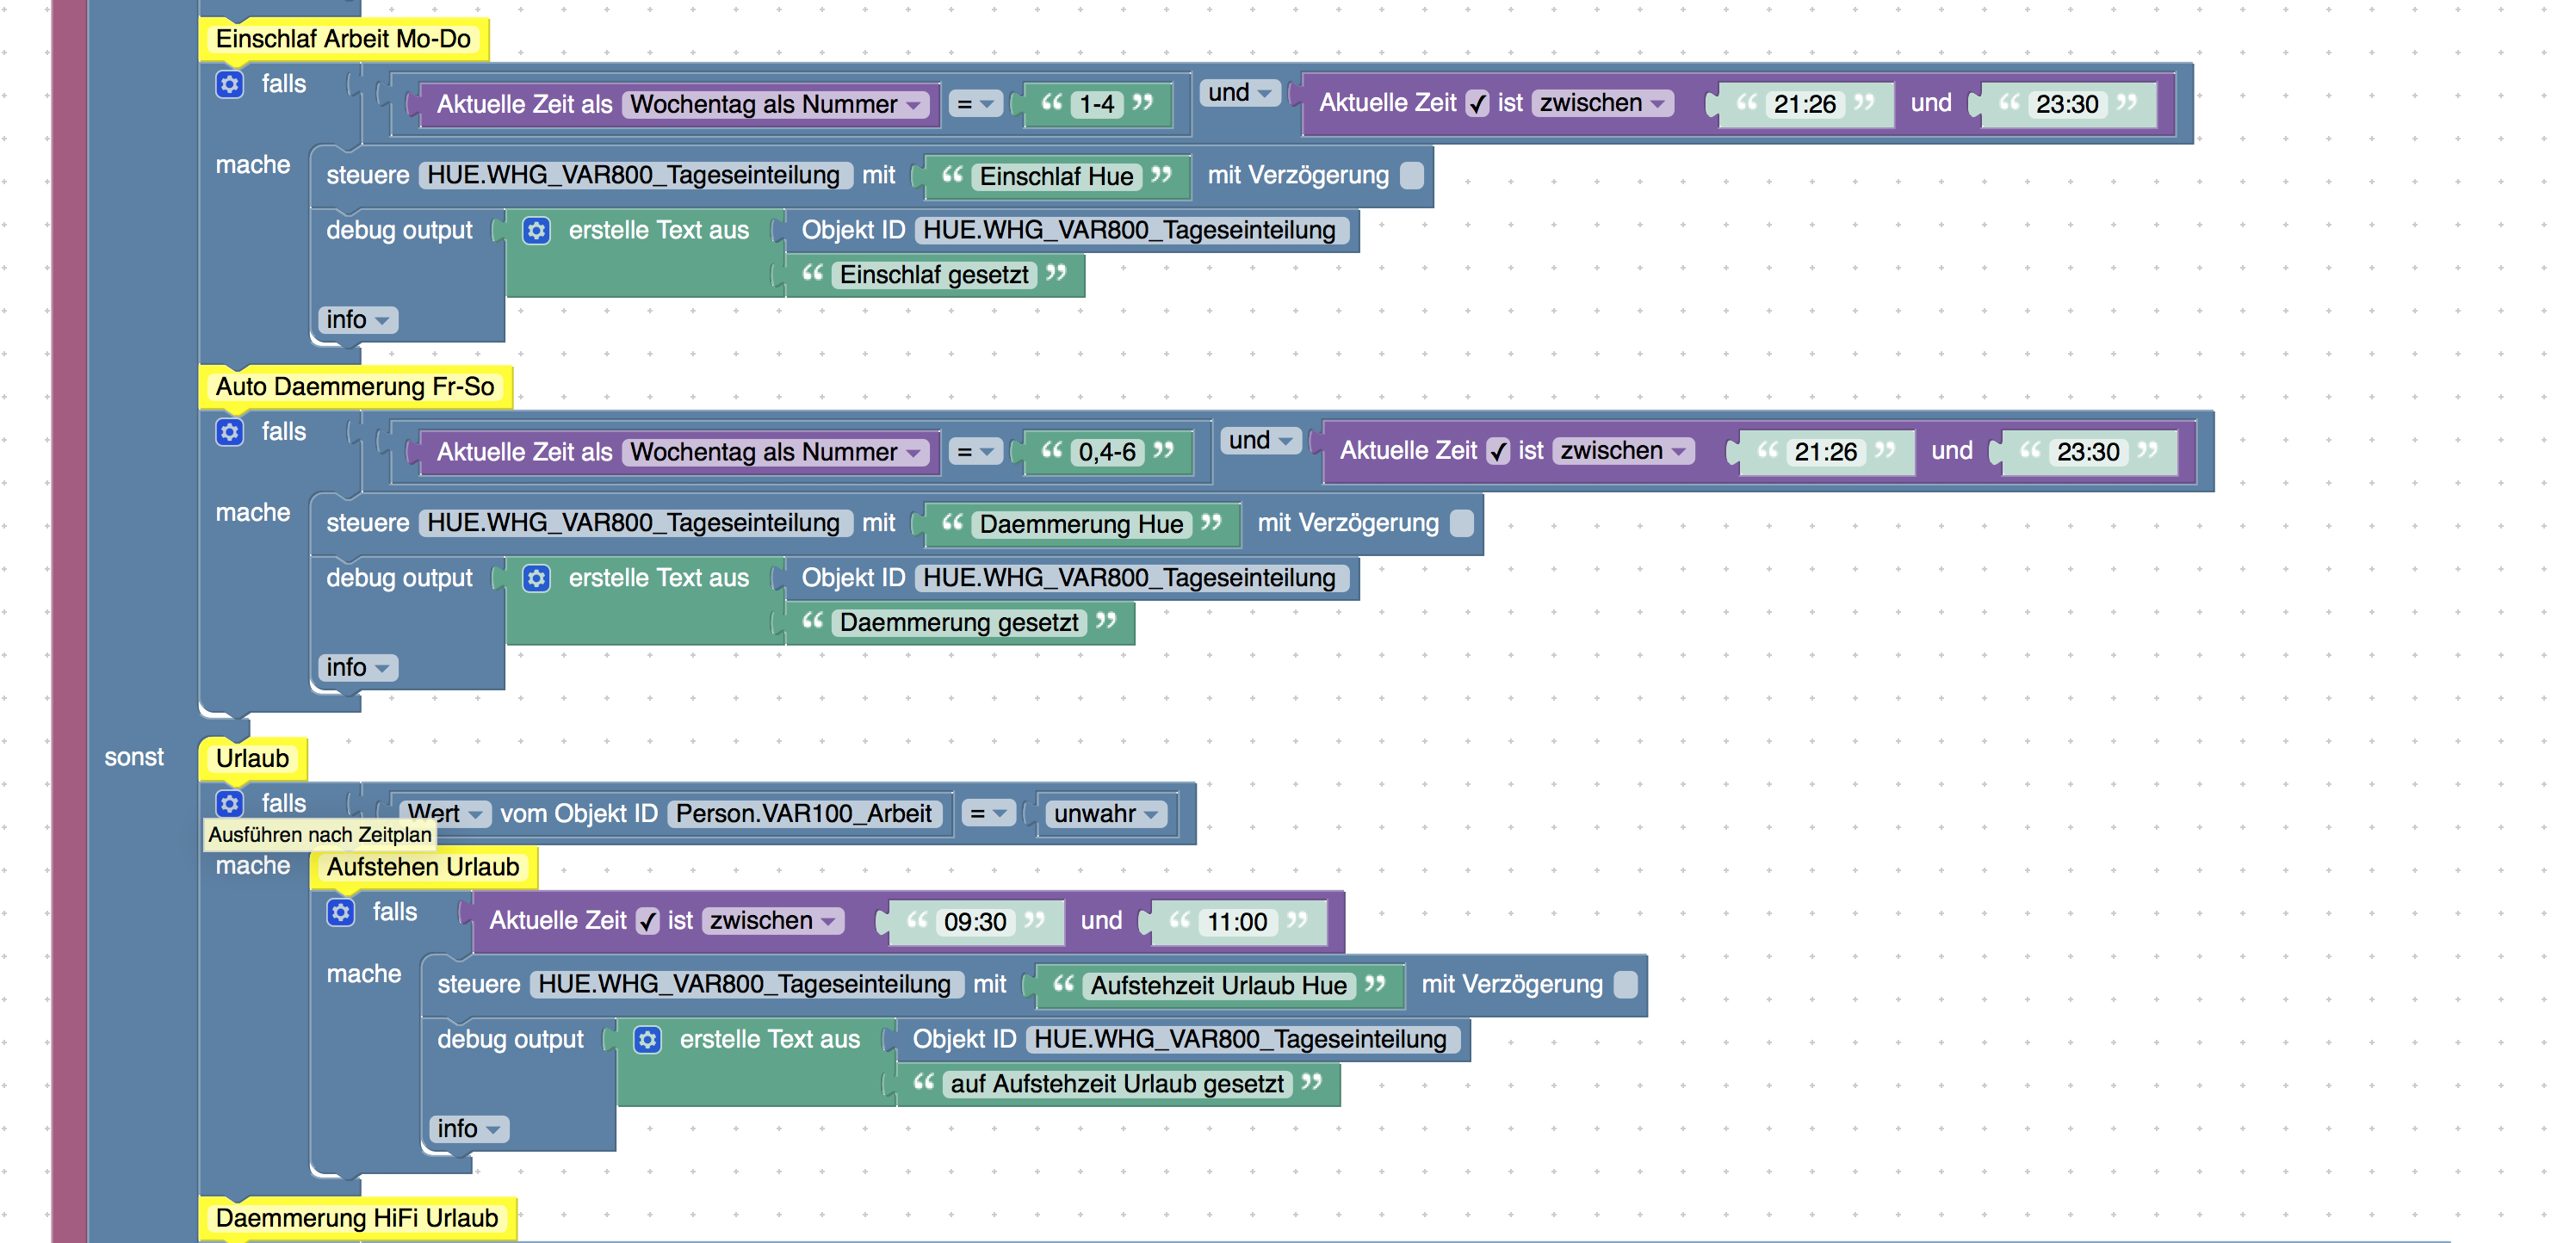Open 'zwischen' dropdown in Einschlaf Arbeit condition

(1601, 103)
